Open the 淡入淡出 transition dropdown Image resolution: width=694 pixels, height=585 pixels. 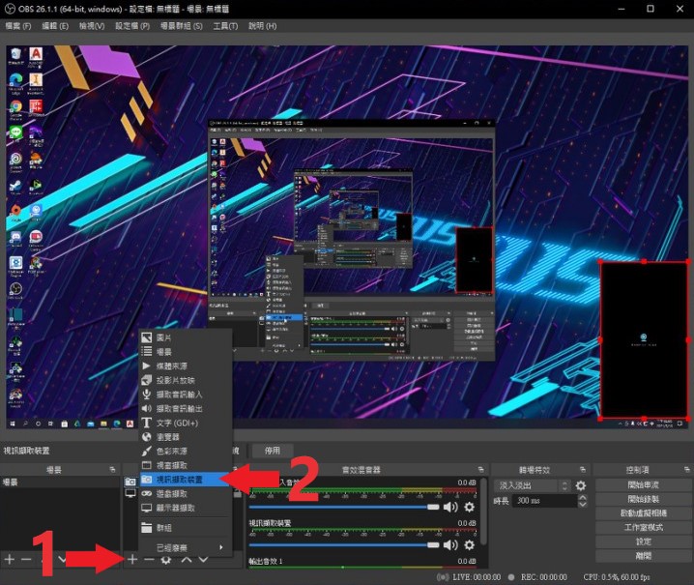click(x=533, y=485)
